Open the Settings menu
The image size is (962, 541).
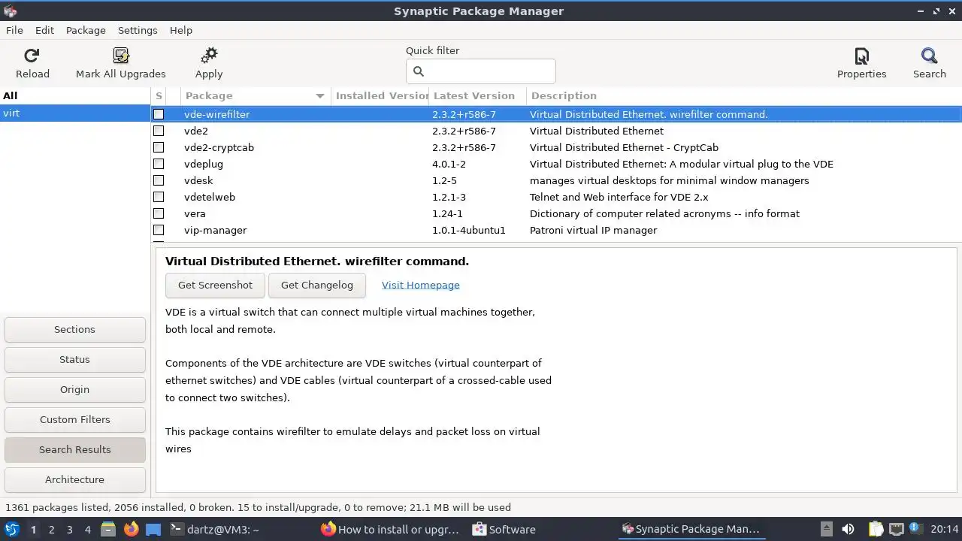pos(138,30)
